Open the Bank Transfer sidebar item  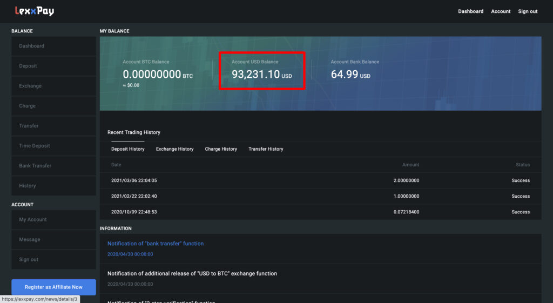coord(53,165)
